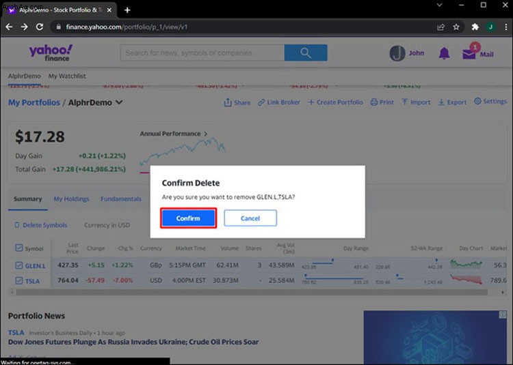Image resolution: width=513 pixels, height=365 pixels.
Task: Expand AlphrDemo portfolio dropdown chevron
Action: tap(119, 102)
